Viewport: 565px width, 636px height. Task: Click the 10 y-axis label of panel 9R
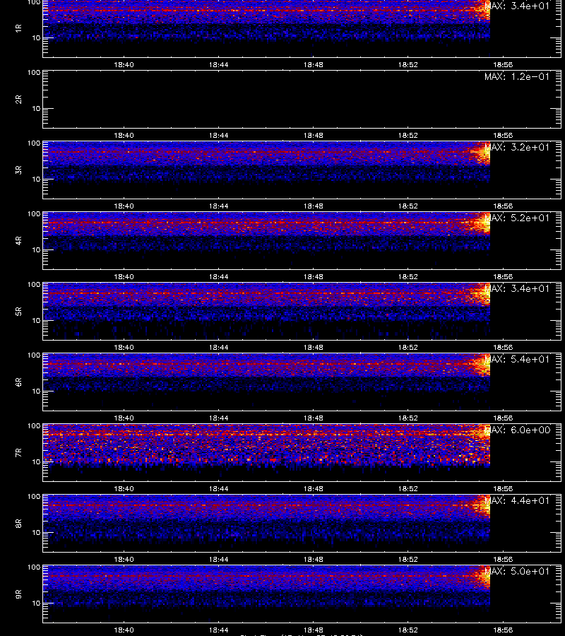pyautogui.click(x=36, y=603)
